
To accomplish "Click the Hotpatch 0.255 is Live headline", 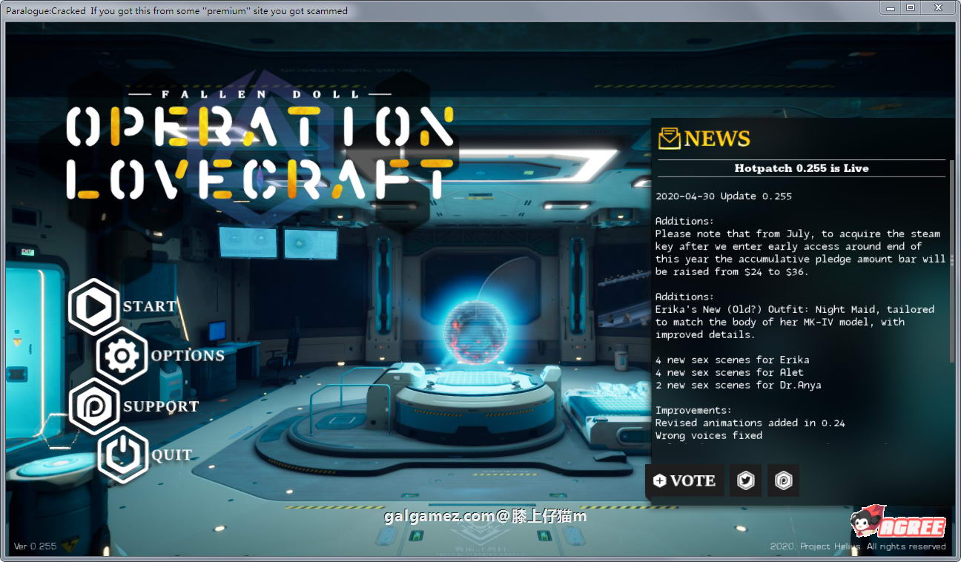I will [x=801, y=168].
